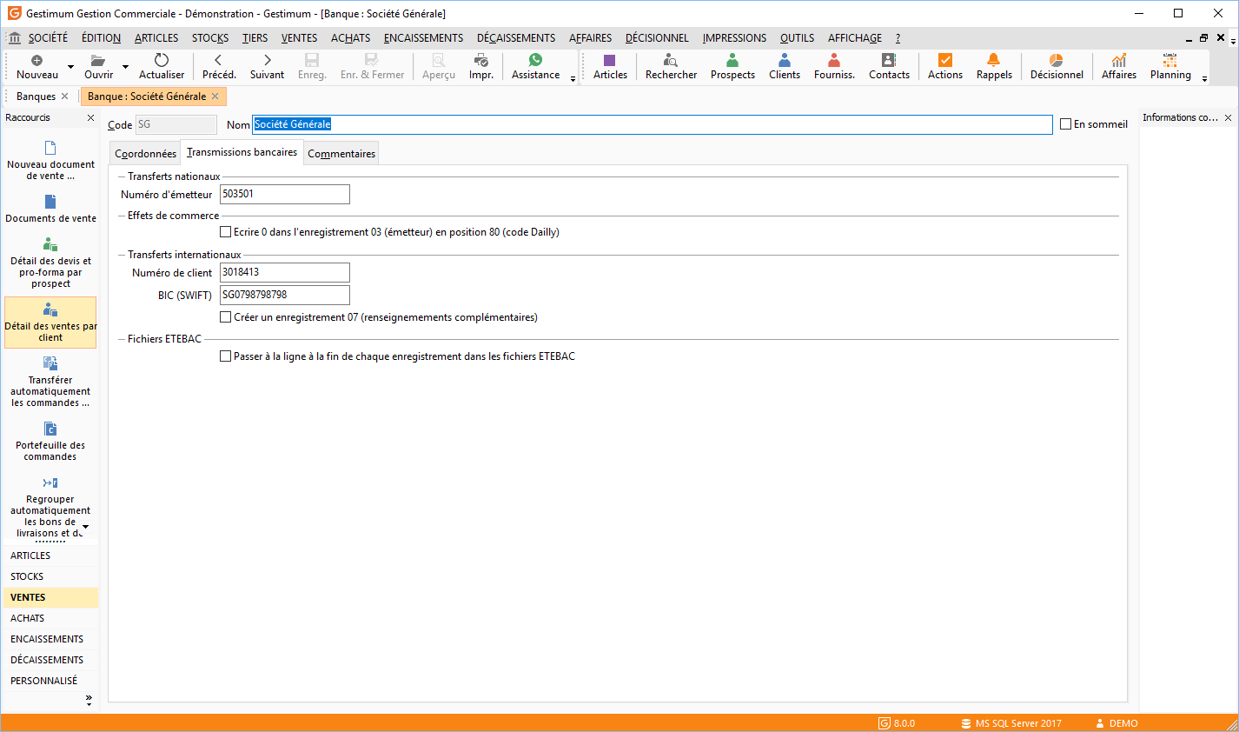
Task: Open shortcut Transférer automatiquement les commandes
Action: (50, 382)
